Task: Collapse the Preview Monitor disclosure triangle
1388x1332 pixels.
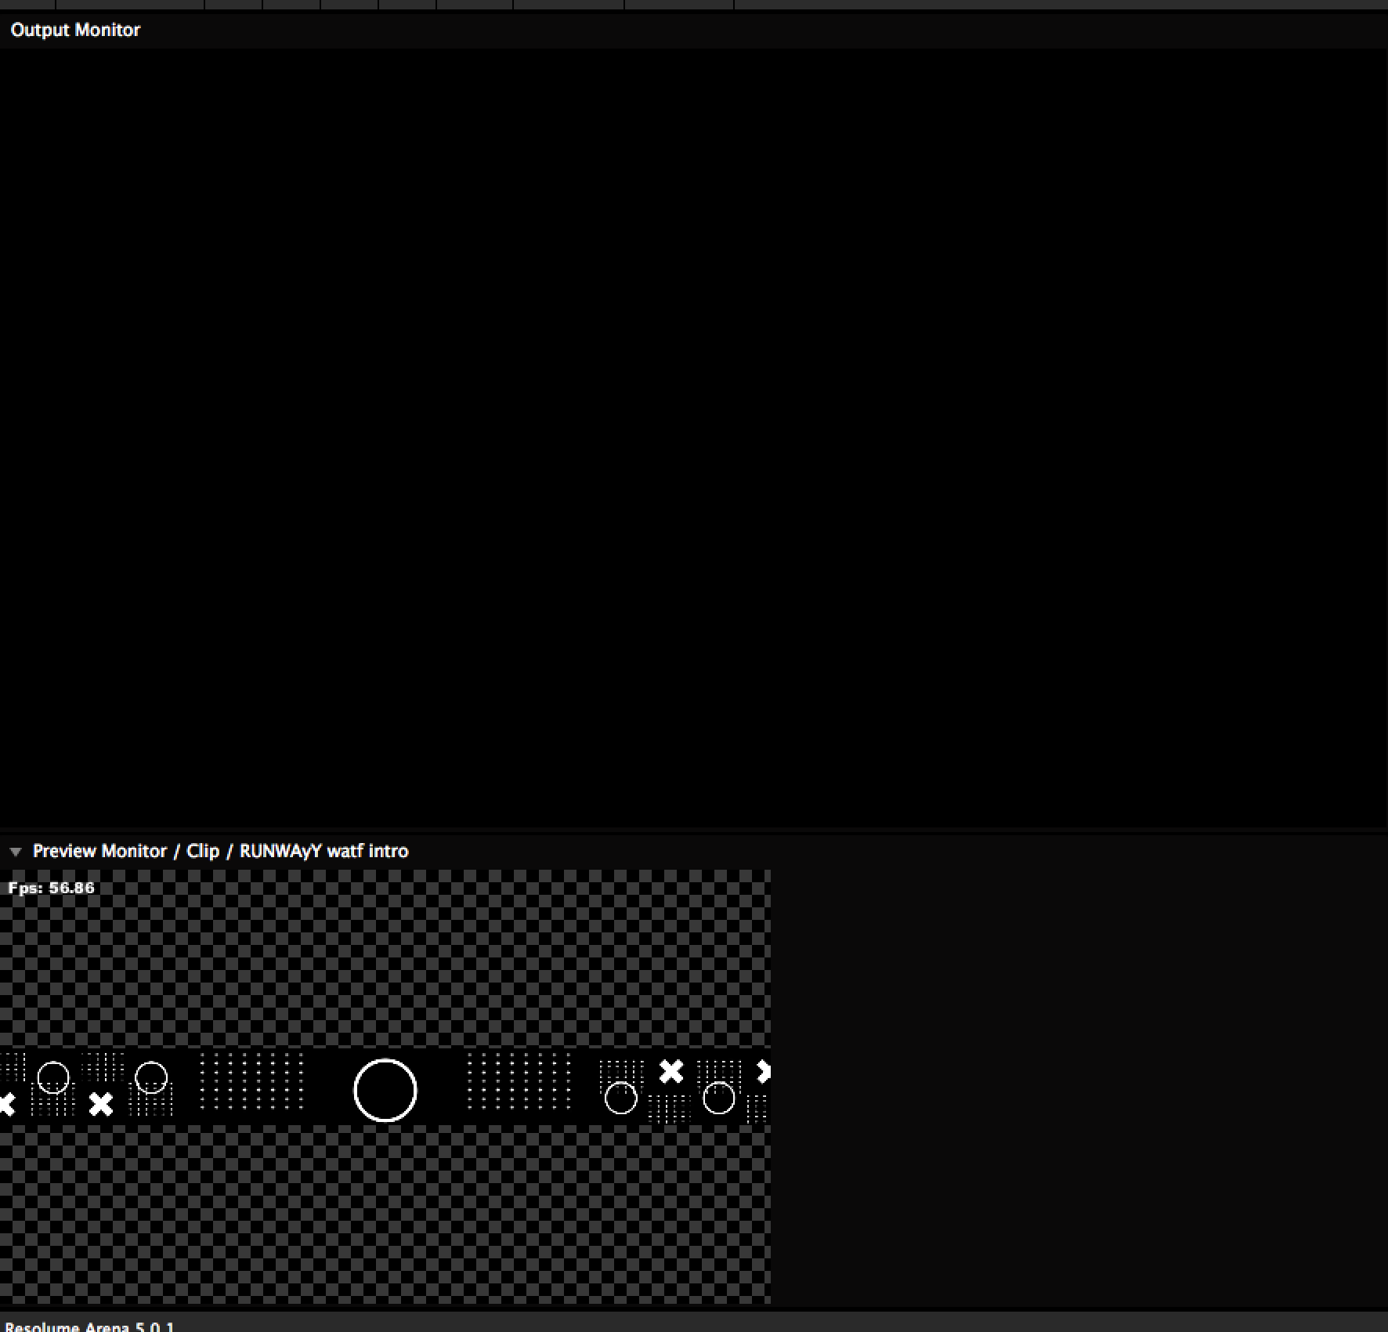Action: 15,852
